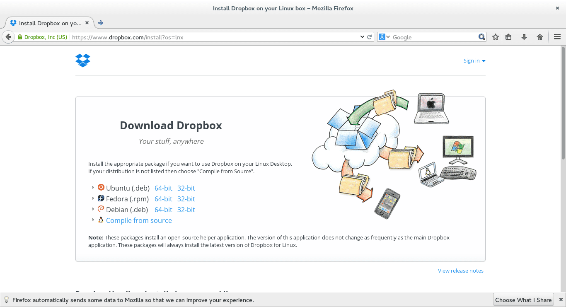Focus the URL address field
This screenshot has height=307, width=566.
(x=213, y=37)
